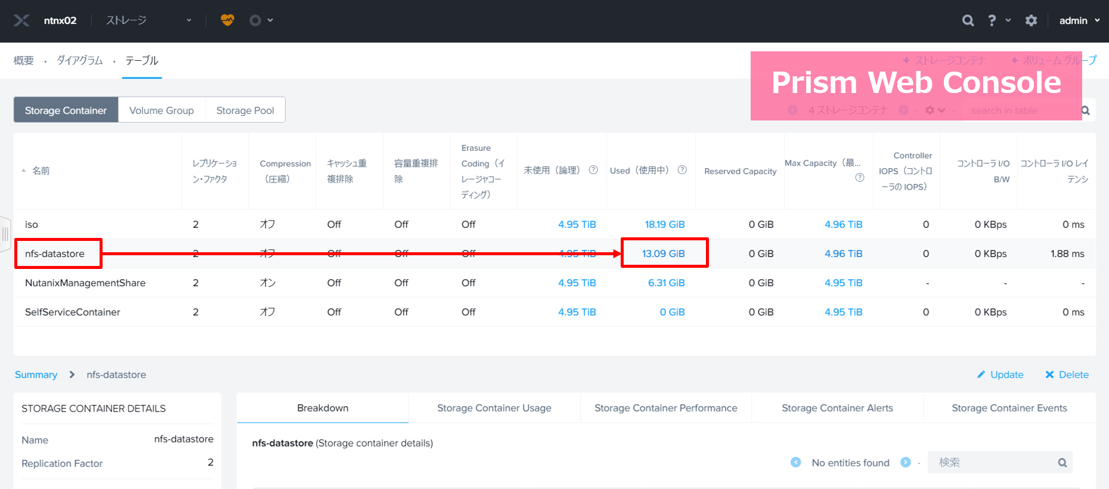Image resolution: width=1109 pixels, height=489 pixels.
Task: Click the Summary breadcrumb link
Action: pyautogui.click(x=36, y=375)
